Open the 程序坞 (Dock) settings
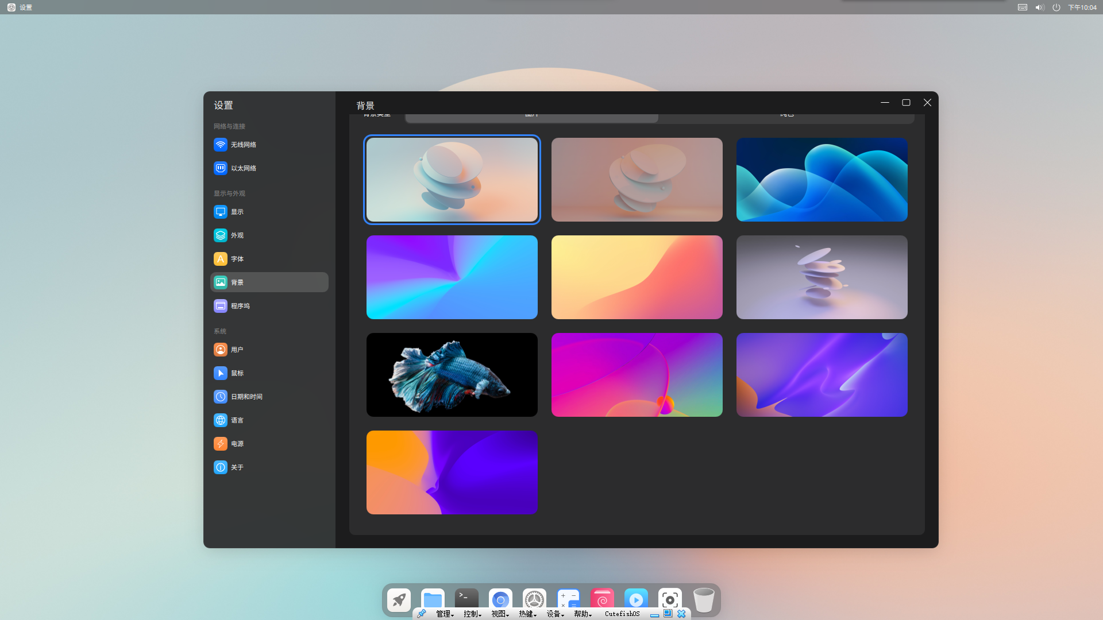Image resolution: width=1103 pixels, height=620 pixels. 240,306
